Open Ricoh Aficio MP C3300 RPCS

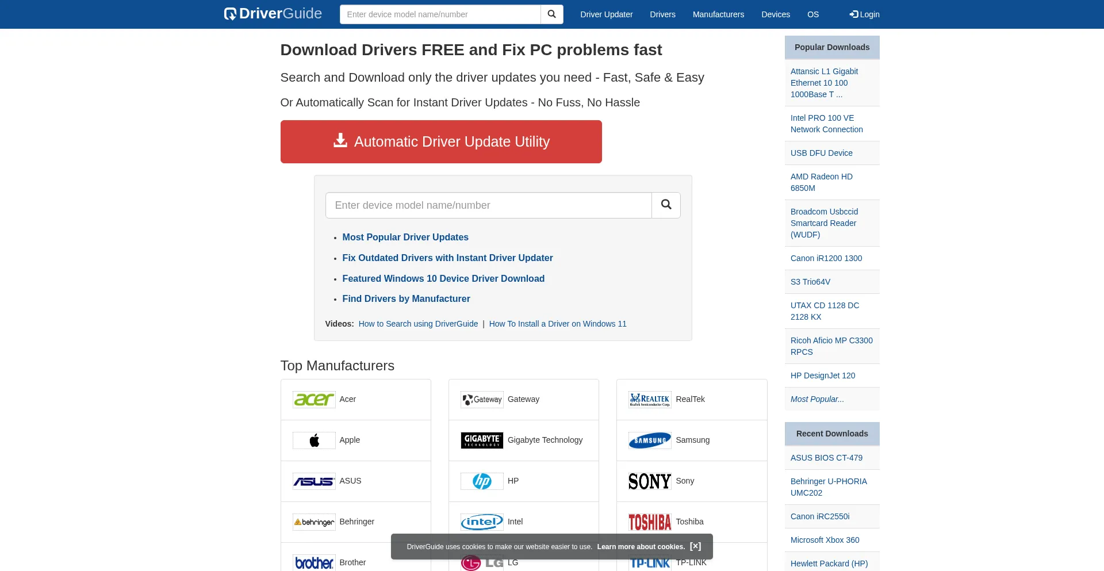(831, 346)
